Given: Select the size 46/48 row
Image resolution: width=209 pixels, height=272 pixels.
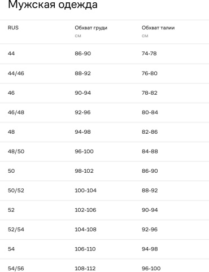Looking at the screenshot, I should [x=104, y=112].
